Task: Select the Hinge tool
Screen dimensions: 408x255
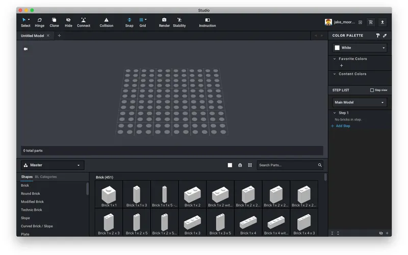Action: [x=39, y=22]
